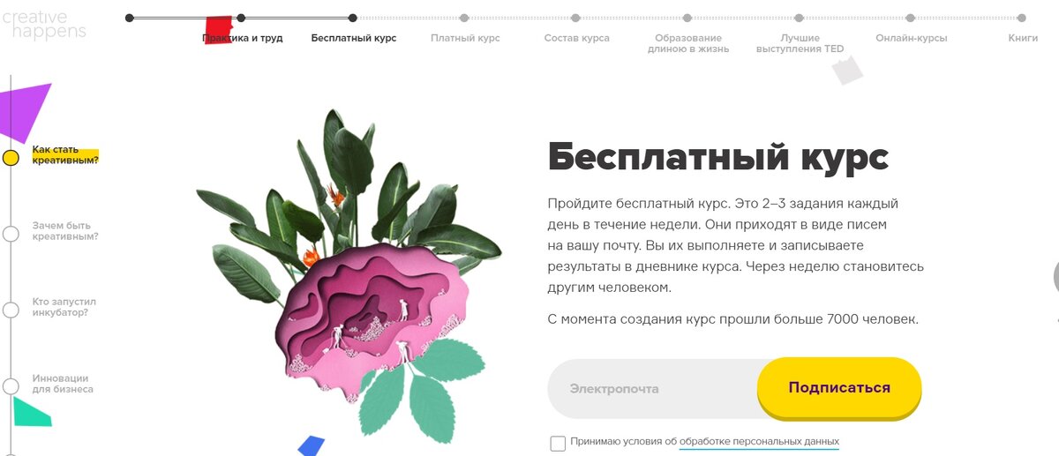
Task: Go to the 'Книги' section
Action: [1023, 38]
